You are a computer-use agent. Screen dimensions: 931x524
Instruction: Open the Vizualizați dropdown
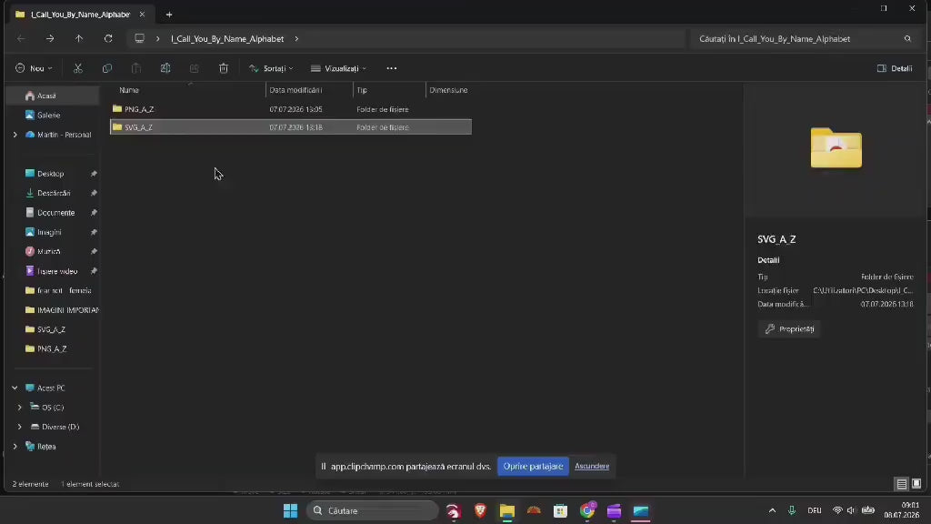(x=338, y=68)
